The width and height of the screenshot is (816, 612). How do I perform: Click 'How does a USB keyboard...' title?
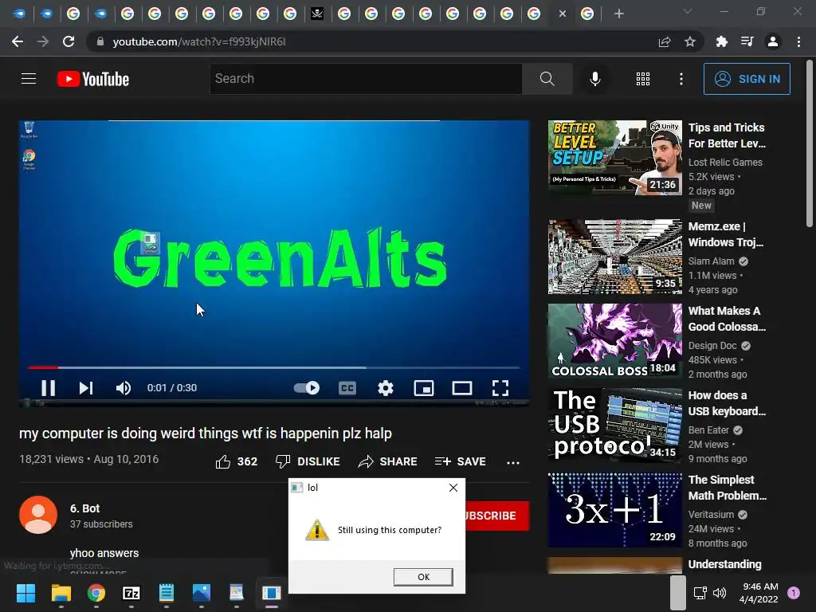(x=727, y=403)
